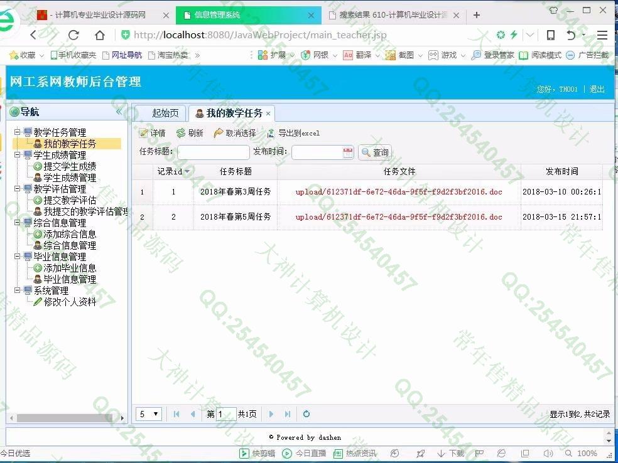Open the 网银 online banking toolbar item

318,55
